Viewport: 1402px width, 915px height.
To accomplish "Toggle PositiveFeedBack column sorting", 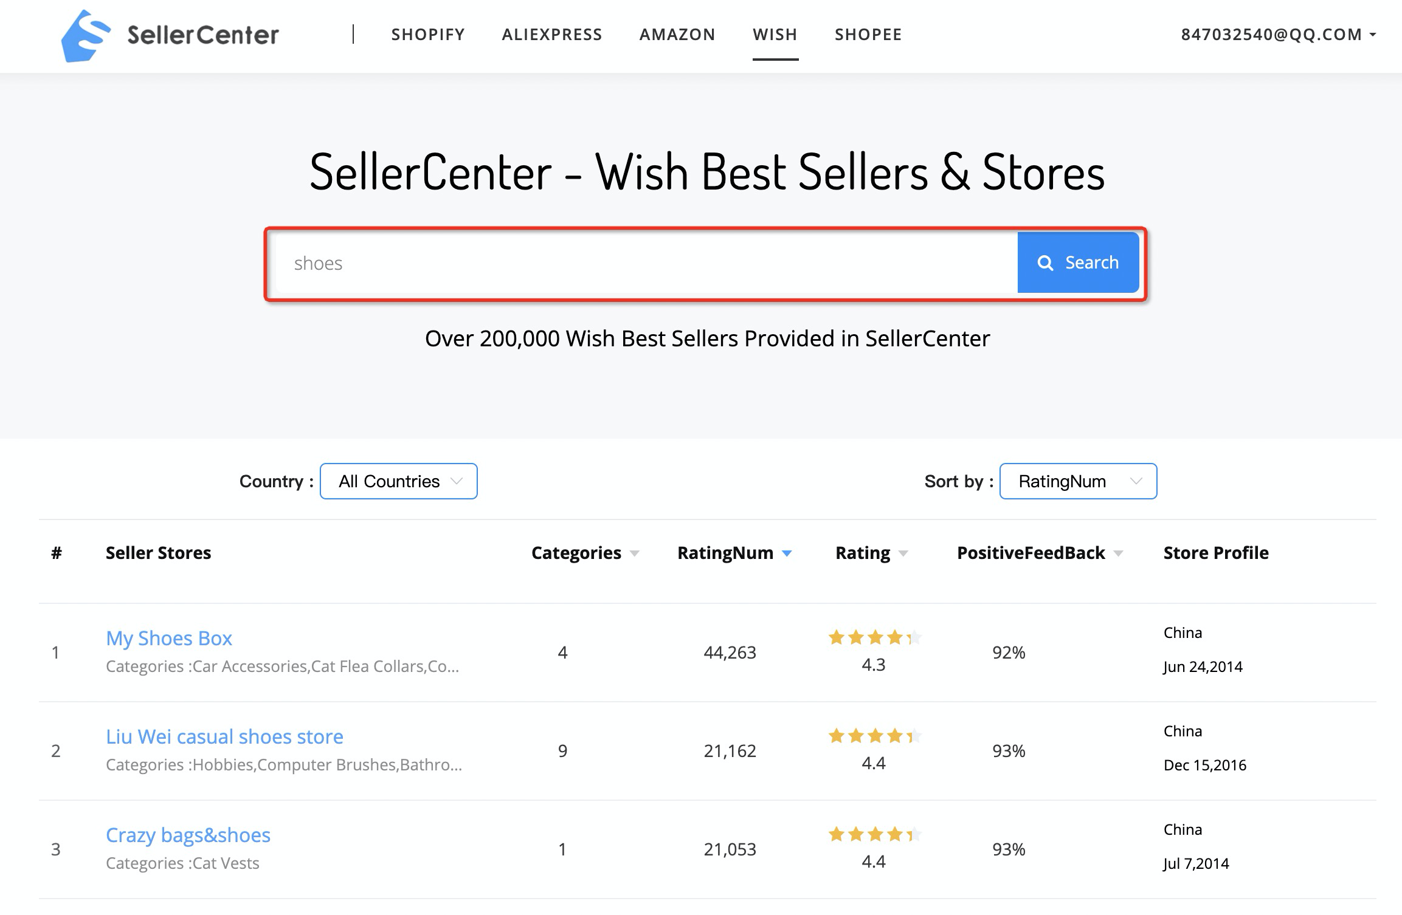I will 1117,553.
